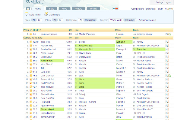The image size is (193, 120).
Task: Open save icon in Boris Delux row
Action: point(167,57)
